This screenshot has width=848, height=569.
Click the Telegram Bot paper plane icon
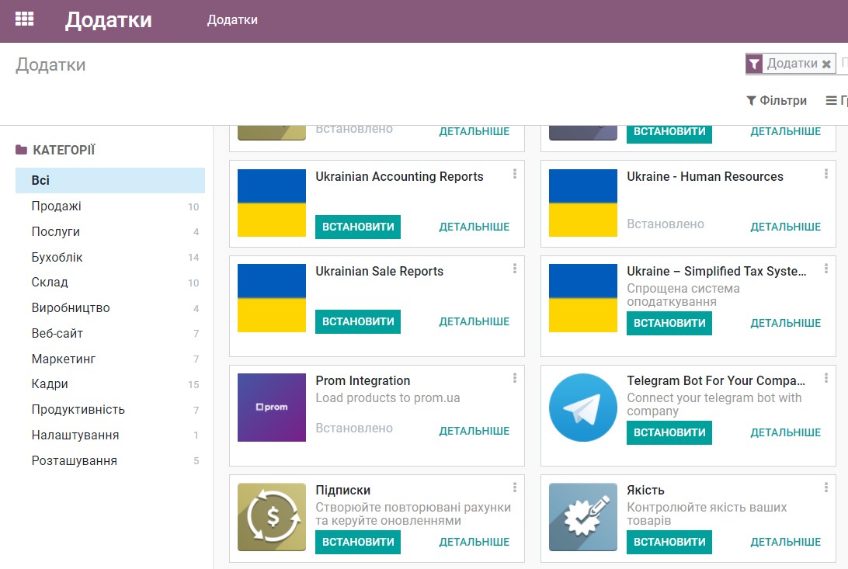(x=582, y=408)
